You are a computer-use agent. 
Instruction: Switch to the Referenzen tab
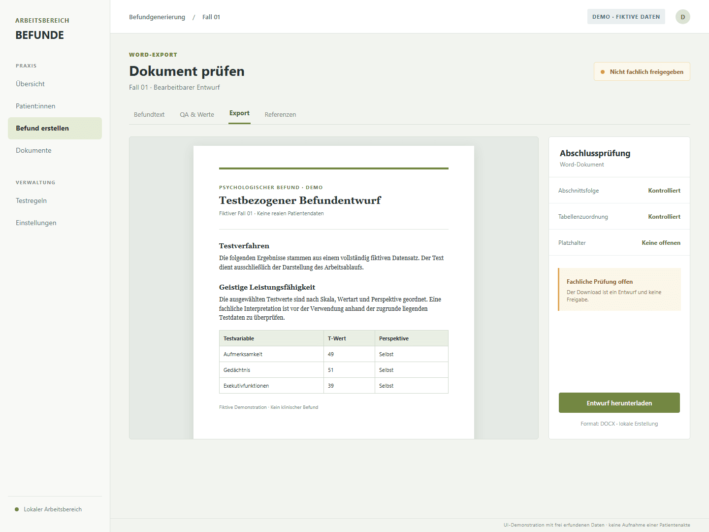(280, 114)
